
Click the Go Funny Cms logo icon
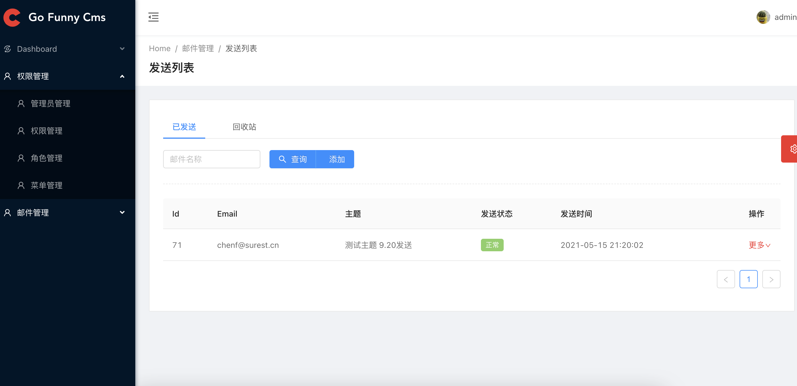(x=12, y=17)
